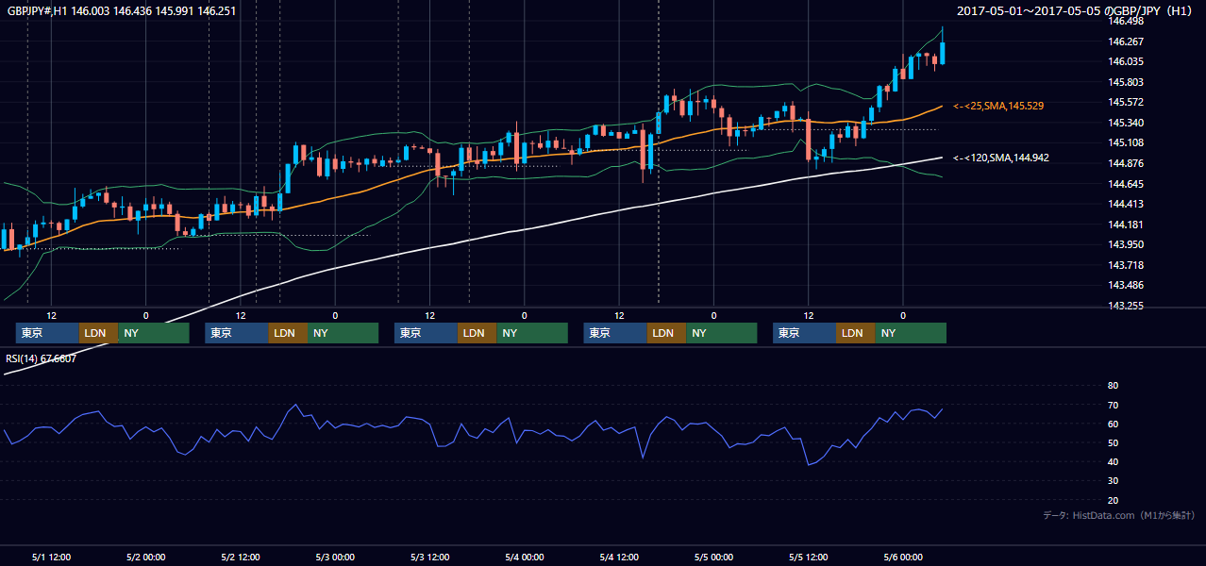Screen dimensions: 1206x566
Task: Select the 5/3 00:00 time axis label
Action: (335, 557)
